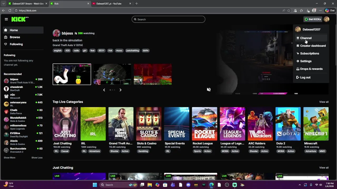Viewport: 337px width, 189px height.
Task: Add this page to favorites
Action: 289,10
